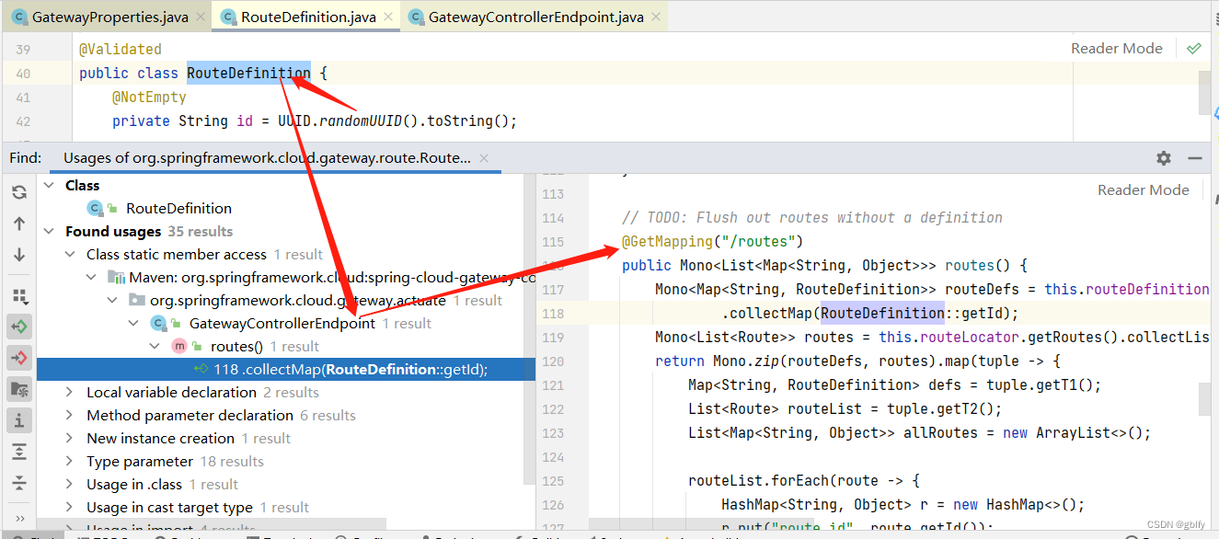Expand Local variable declaration results
Viewport: 1219px width, 539px height.
(70, 392)
